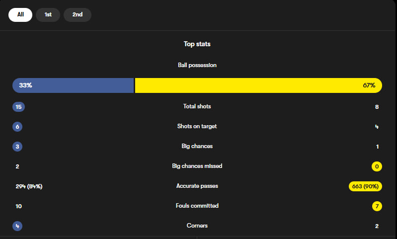Click the blue 4 corners badge
The width and height of the screenshot is (397, 239).
click(17, 226)
